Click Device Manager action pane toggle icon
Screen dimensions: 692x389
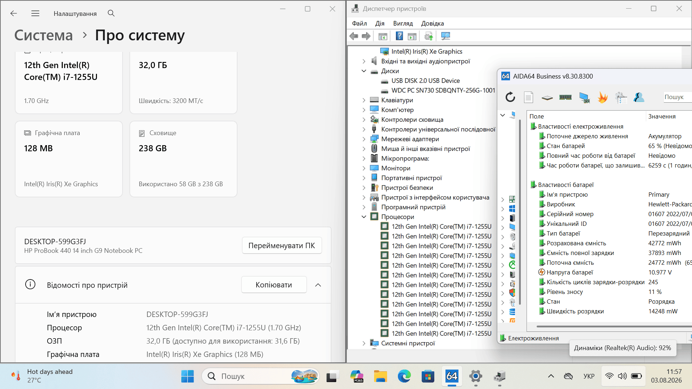pyautogui.click(x=412, y=36)
